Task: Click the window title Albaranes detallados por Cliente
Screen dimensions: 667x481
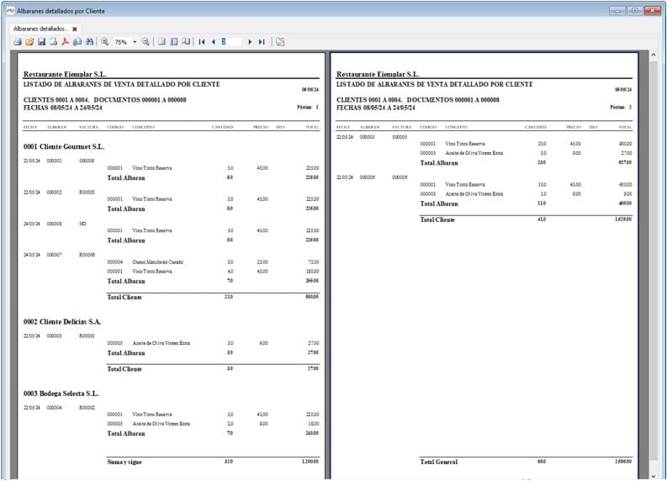Action: coord(61,11)
